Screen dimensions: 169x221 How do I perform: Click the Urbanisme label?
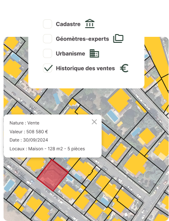(x=70, y=53)
